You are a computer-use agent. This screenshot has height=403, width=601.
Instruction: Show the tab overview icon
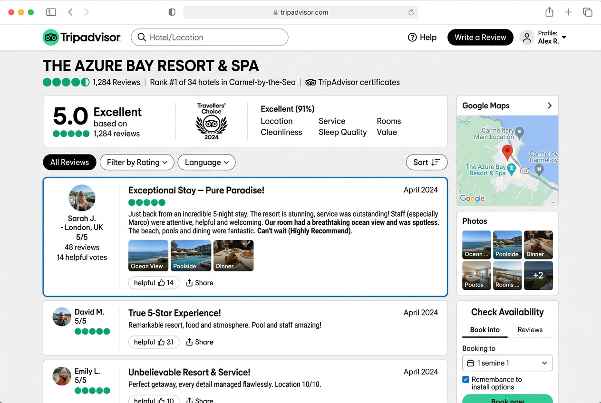tap(588, 12)
